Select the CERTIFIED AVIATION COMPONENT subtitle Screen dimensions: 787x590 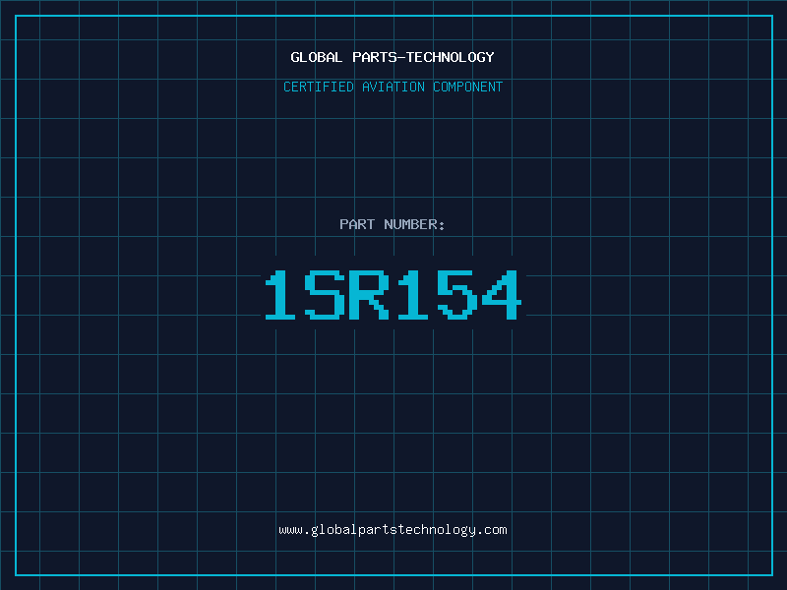(393, 87)
